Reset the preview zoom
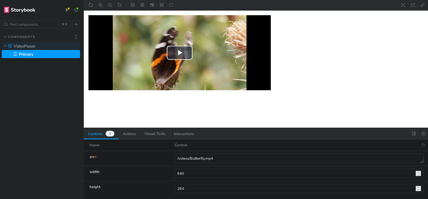 120,5
